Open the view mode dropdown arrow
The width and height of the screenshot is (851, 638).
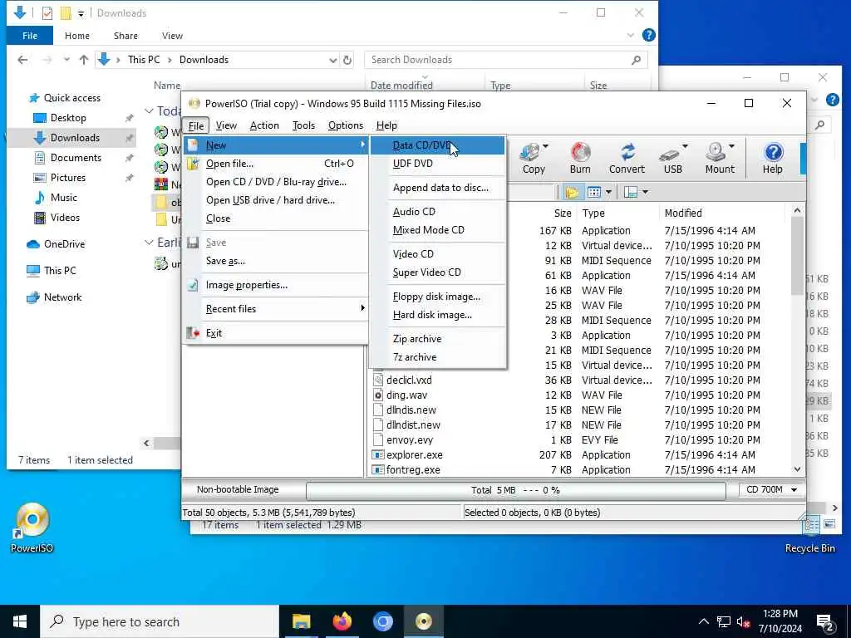coord(608,192)
